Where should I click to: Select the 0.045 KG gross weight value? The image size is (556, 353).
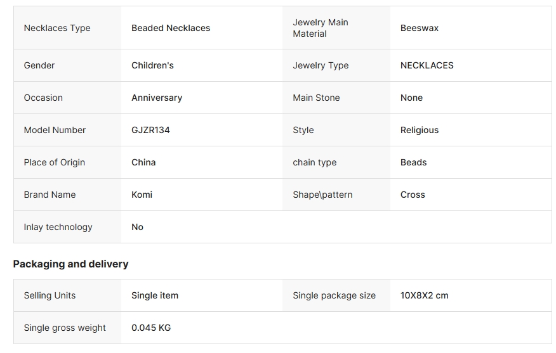[150, 328]
